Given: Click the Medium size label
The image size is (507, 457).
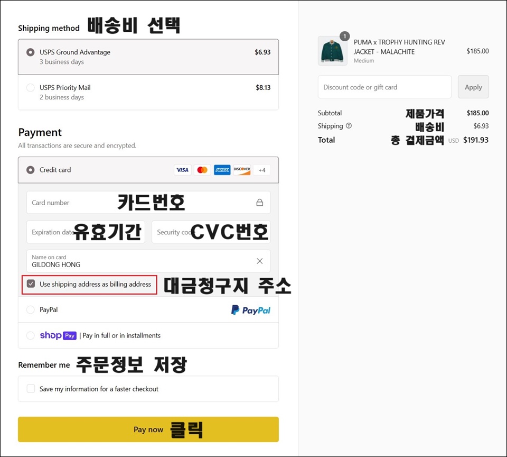Looking at the screenshot, I should point(364,61).
